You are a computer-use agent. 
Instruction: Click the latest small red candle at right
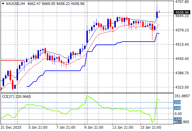[x=159, y=12]
